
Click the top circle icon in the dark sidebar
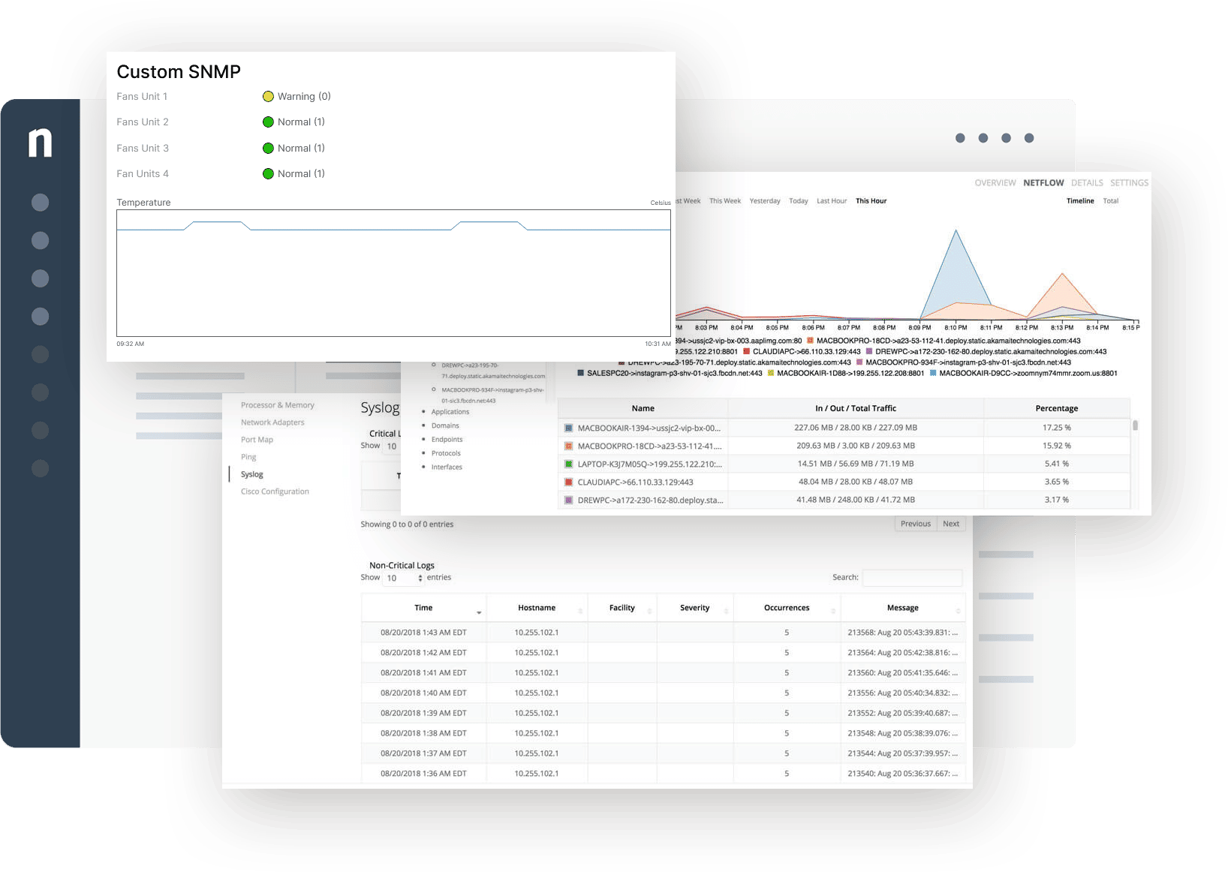[39, 203]
